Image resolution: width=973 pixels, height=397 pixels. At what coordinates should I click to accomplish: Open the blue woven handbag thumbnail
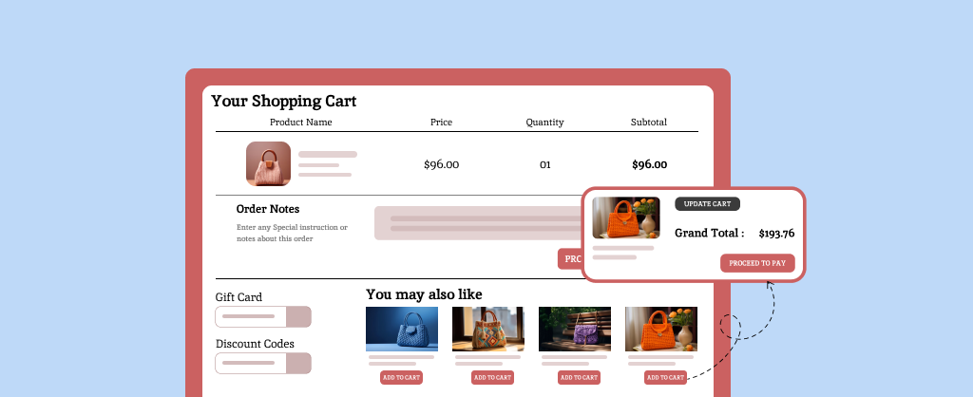[402, 329]
